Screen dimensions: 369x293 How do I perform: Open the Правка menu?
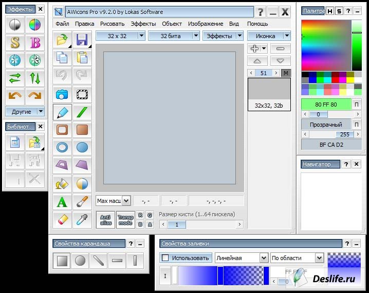click(x=84, y=24)
